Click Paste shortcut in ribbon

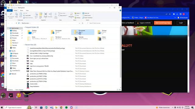coord(28,18)
